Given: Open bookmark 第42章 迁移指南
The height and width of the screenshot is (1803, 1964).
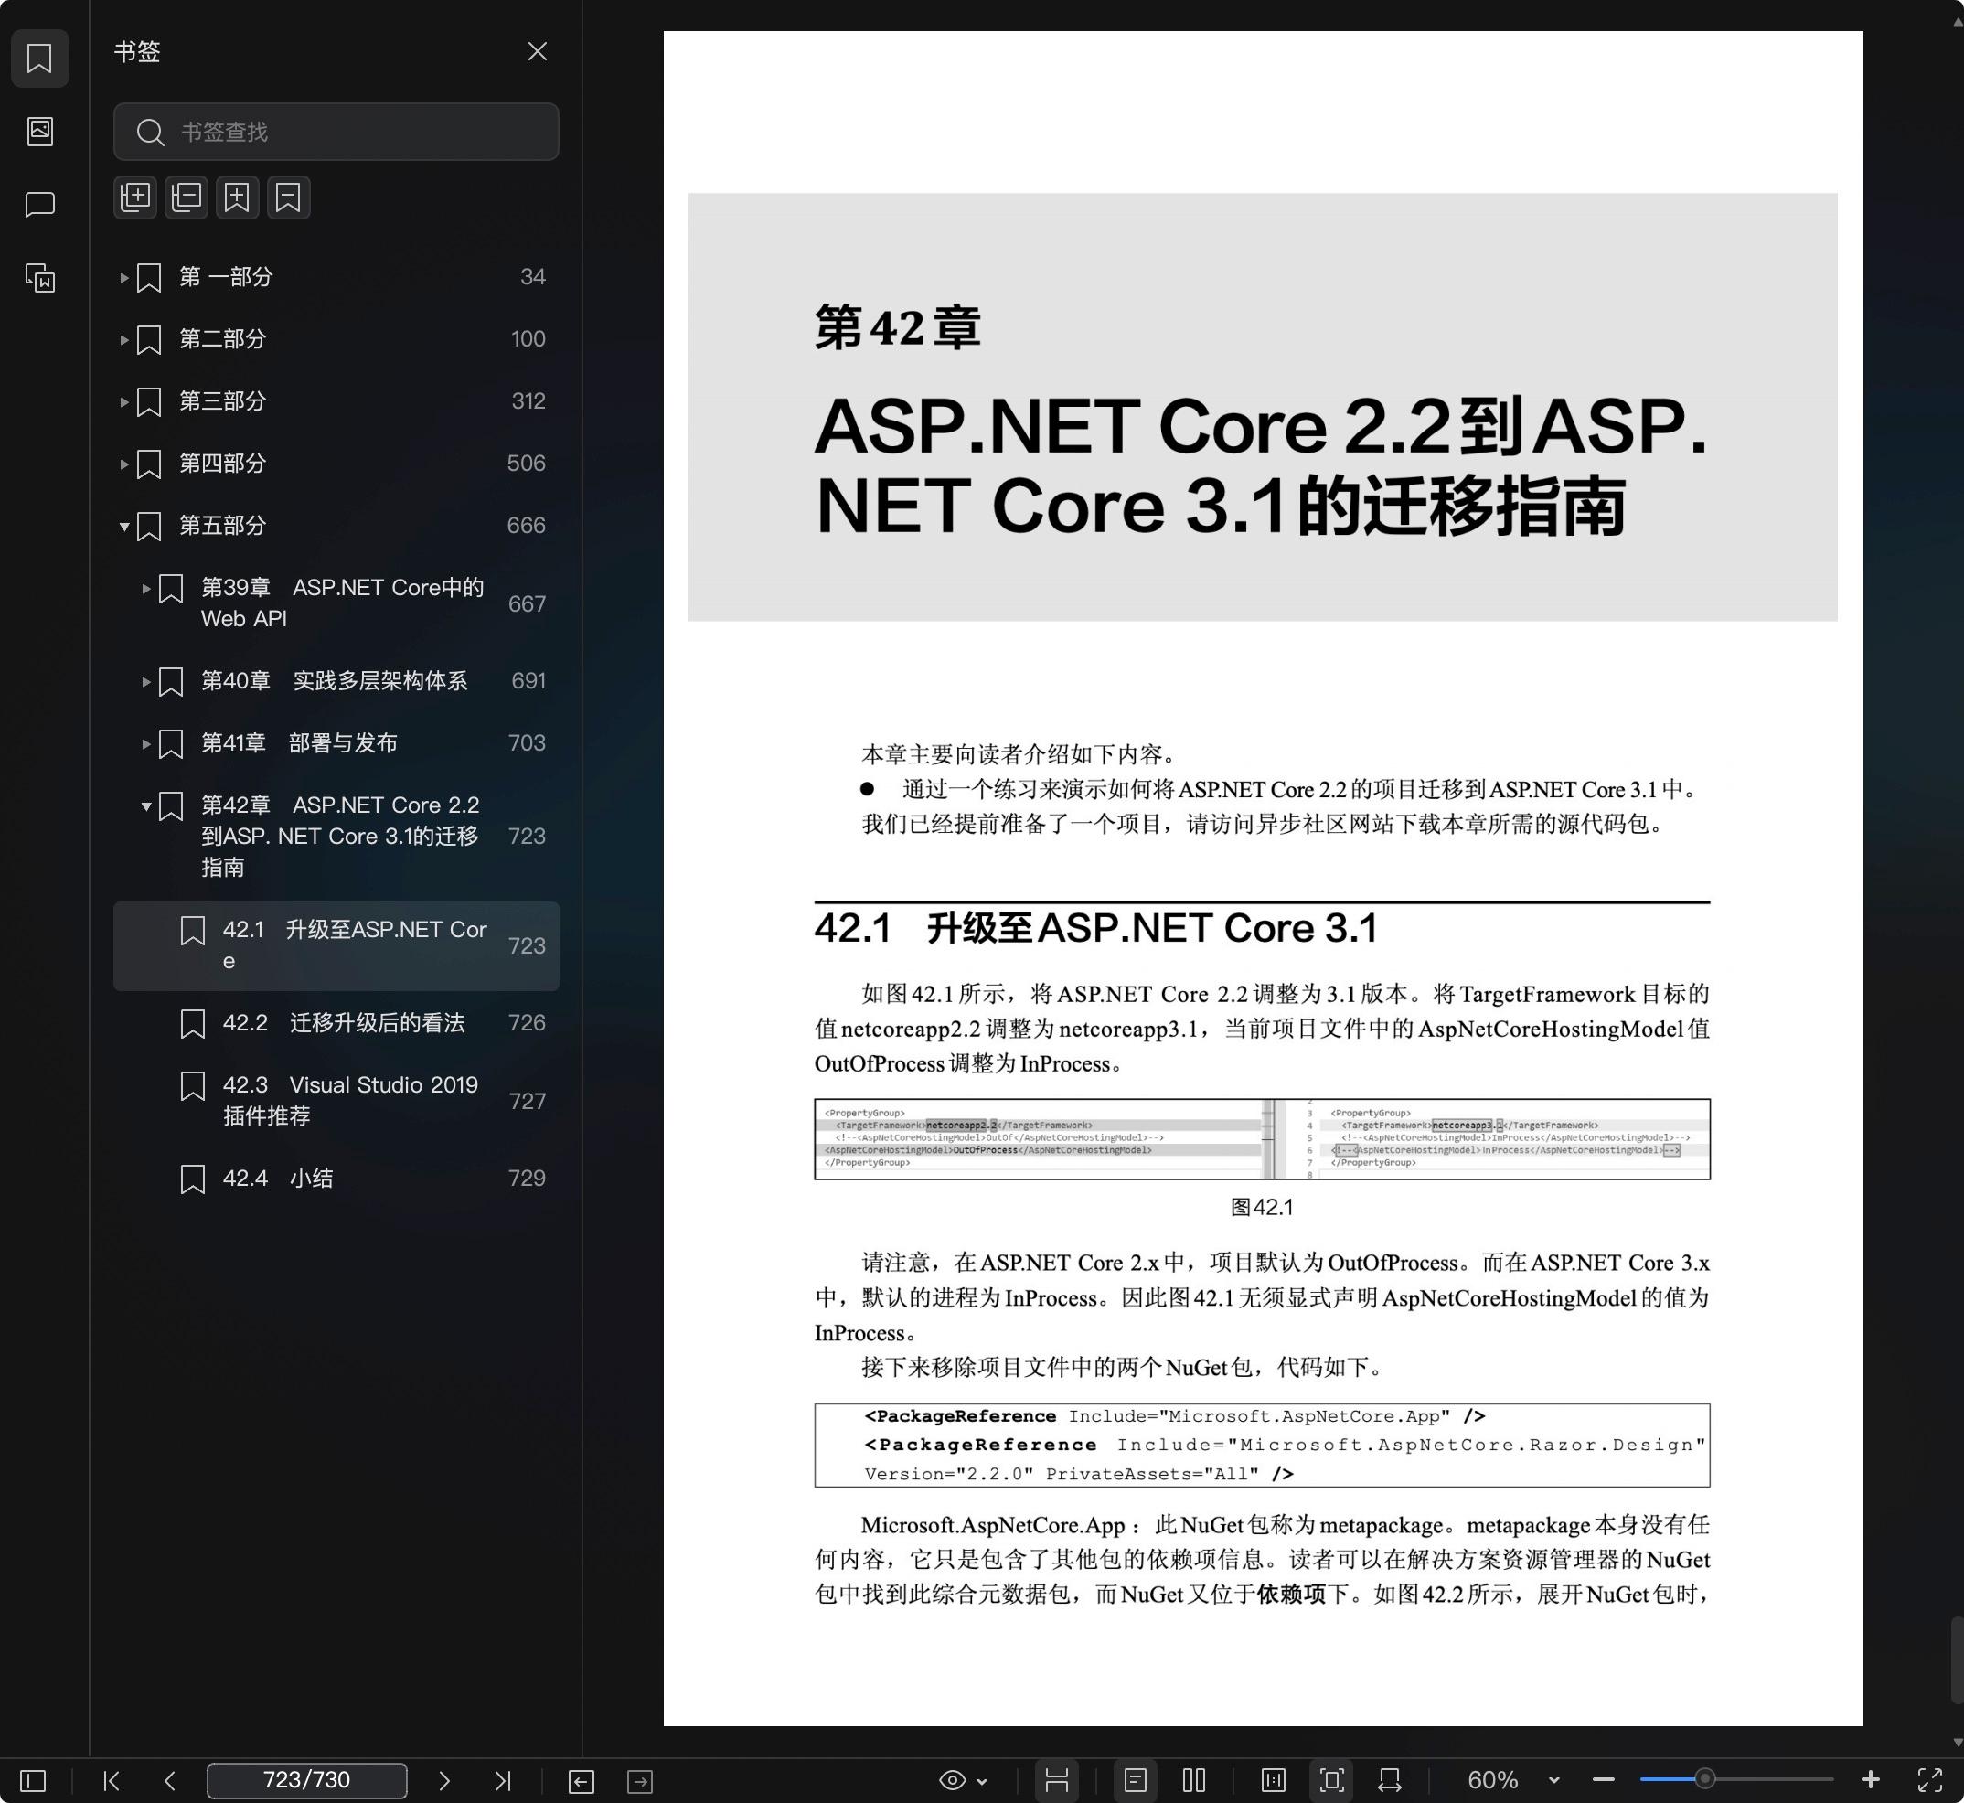Looking at the screenshot, I should (x=340, y=837).
